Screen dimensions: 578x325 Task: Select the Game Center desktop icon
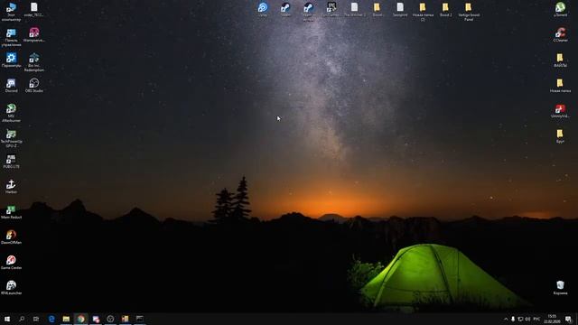(x=11, y=263)
